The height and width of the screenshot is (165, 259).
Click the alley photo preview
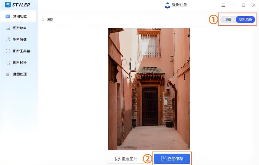(149, 89)
